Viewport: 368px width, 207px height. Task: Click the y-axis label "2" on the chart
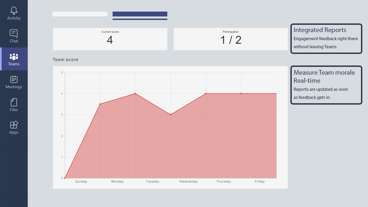click(x=62, y=136)
